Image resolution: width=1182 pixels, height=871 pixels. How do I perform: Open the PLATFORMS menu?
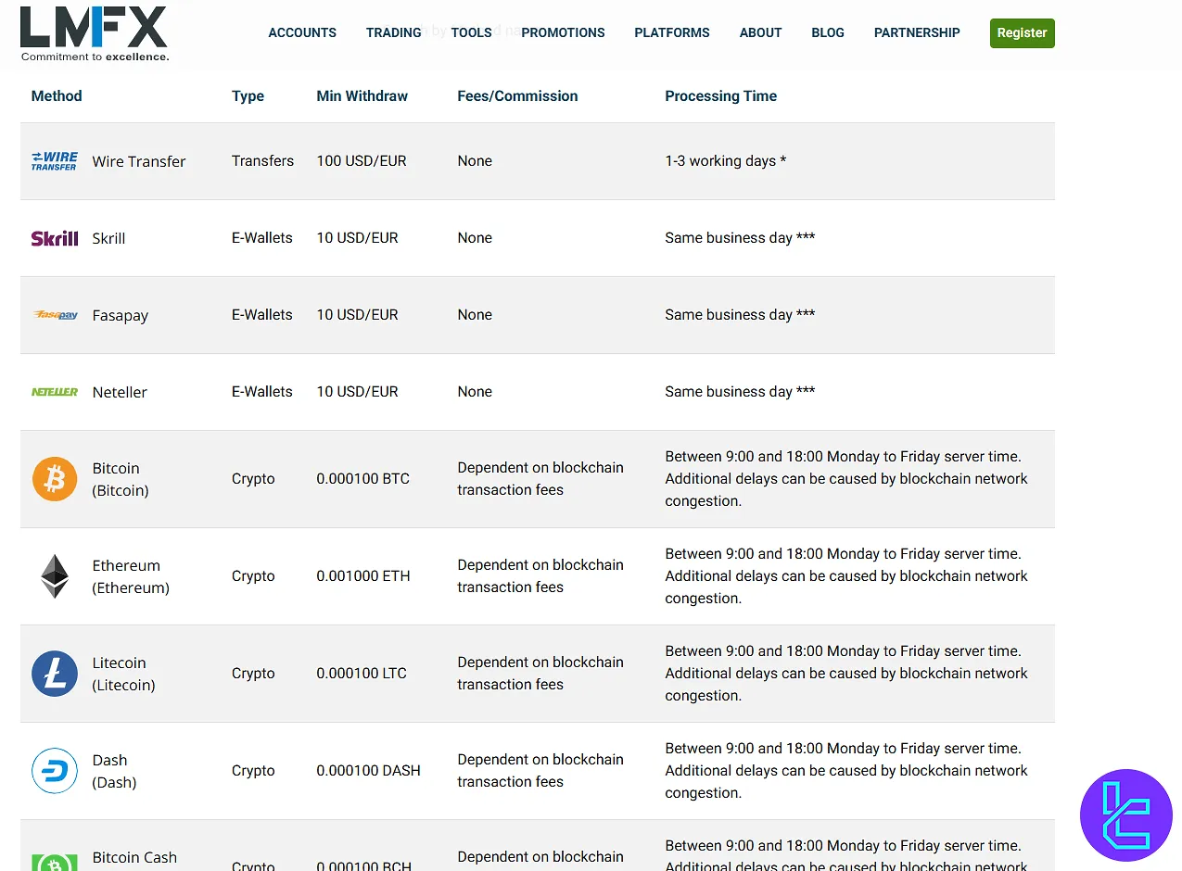672,32
